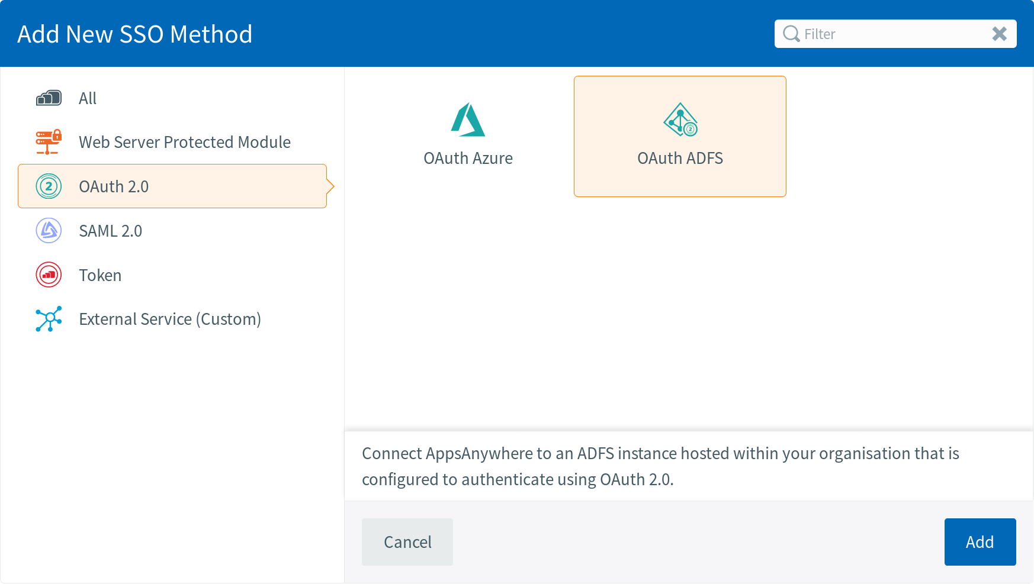Focus the Filter input field
This screenshot has height=584, width=1034.
pyautogui.click(x=895, y=34)
